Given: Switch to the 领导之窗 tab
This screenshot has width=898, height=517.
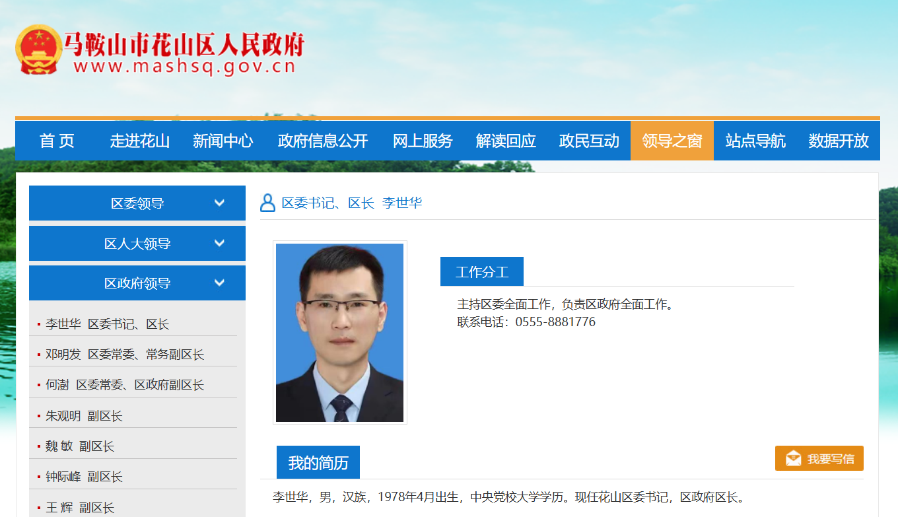Looking at the screenshot, I should coord(672,141).
